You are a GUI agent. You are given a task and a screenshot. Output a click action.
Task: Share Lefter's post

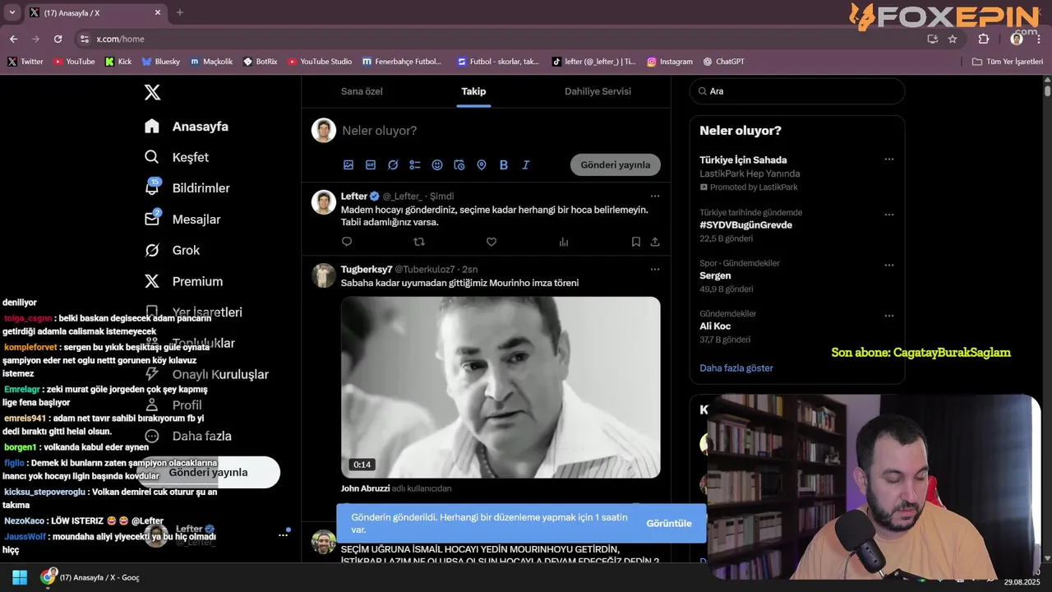click(655, 242)
